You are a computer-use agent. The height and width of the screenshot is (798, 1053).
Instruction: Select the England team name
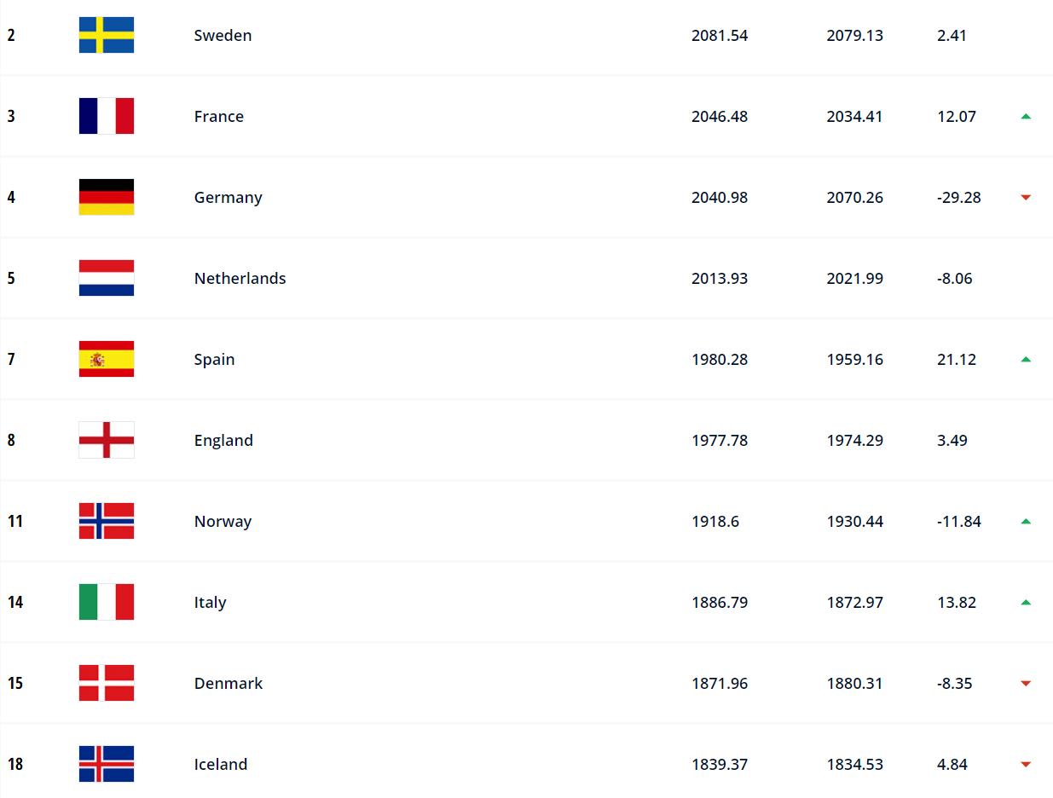223,440
